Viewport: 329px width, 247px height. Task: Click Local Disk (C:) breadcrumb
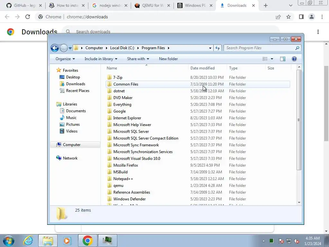pos(122,48)
